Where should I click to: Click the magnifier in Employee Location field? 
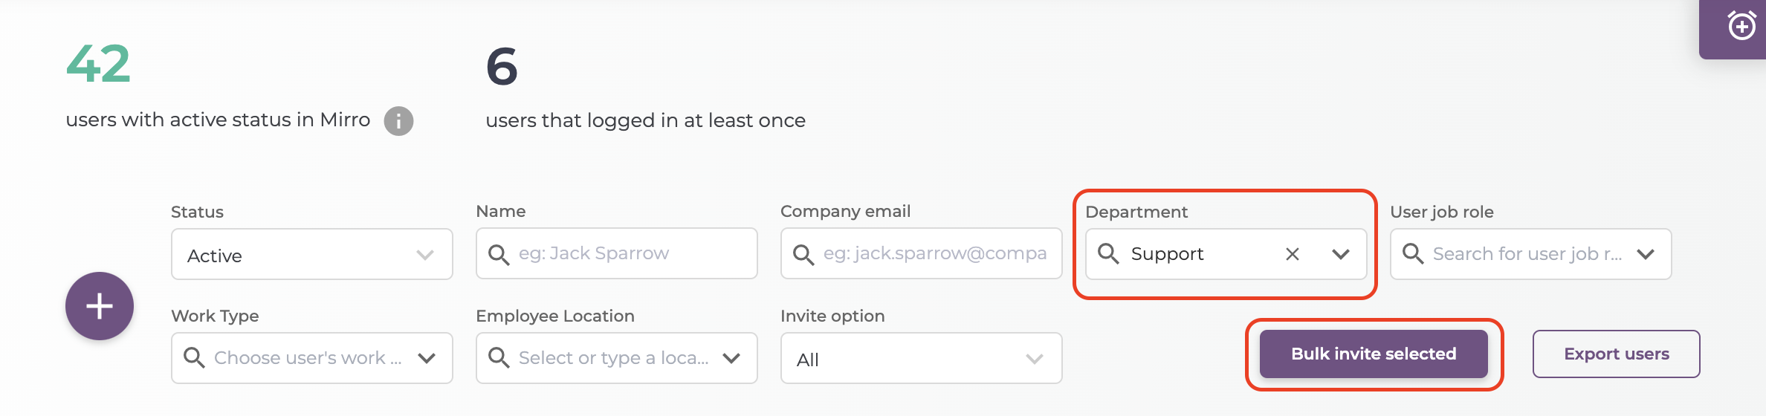(499, 357)
